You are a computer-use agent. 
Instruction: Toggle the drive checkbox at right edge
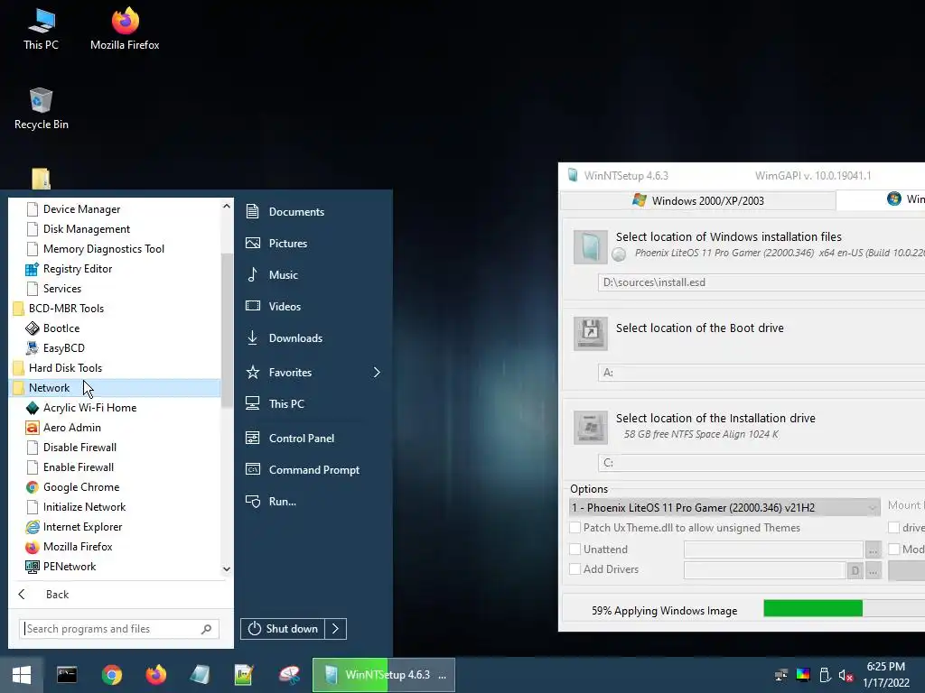(x=894, y=527)
